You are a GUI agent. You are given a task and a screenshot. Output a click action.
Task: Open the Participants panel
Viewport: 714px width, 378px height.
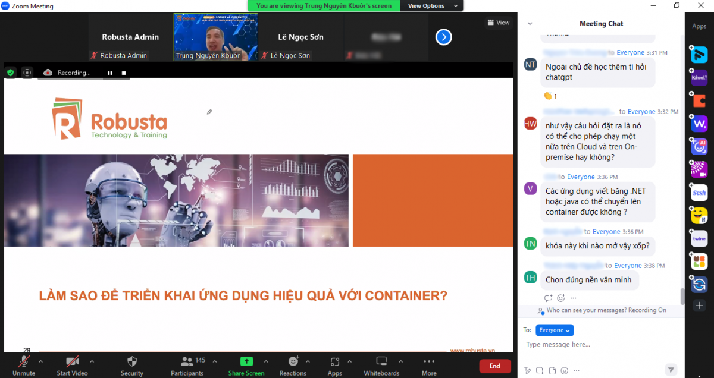187,366
